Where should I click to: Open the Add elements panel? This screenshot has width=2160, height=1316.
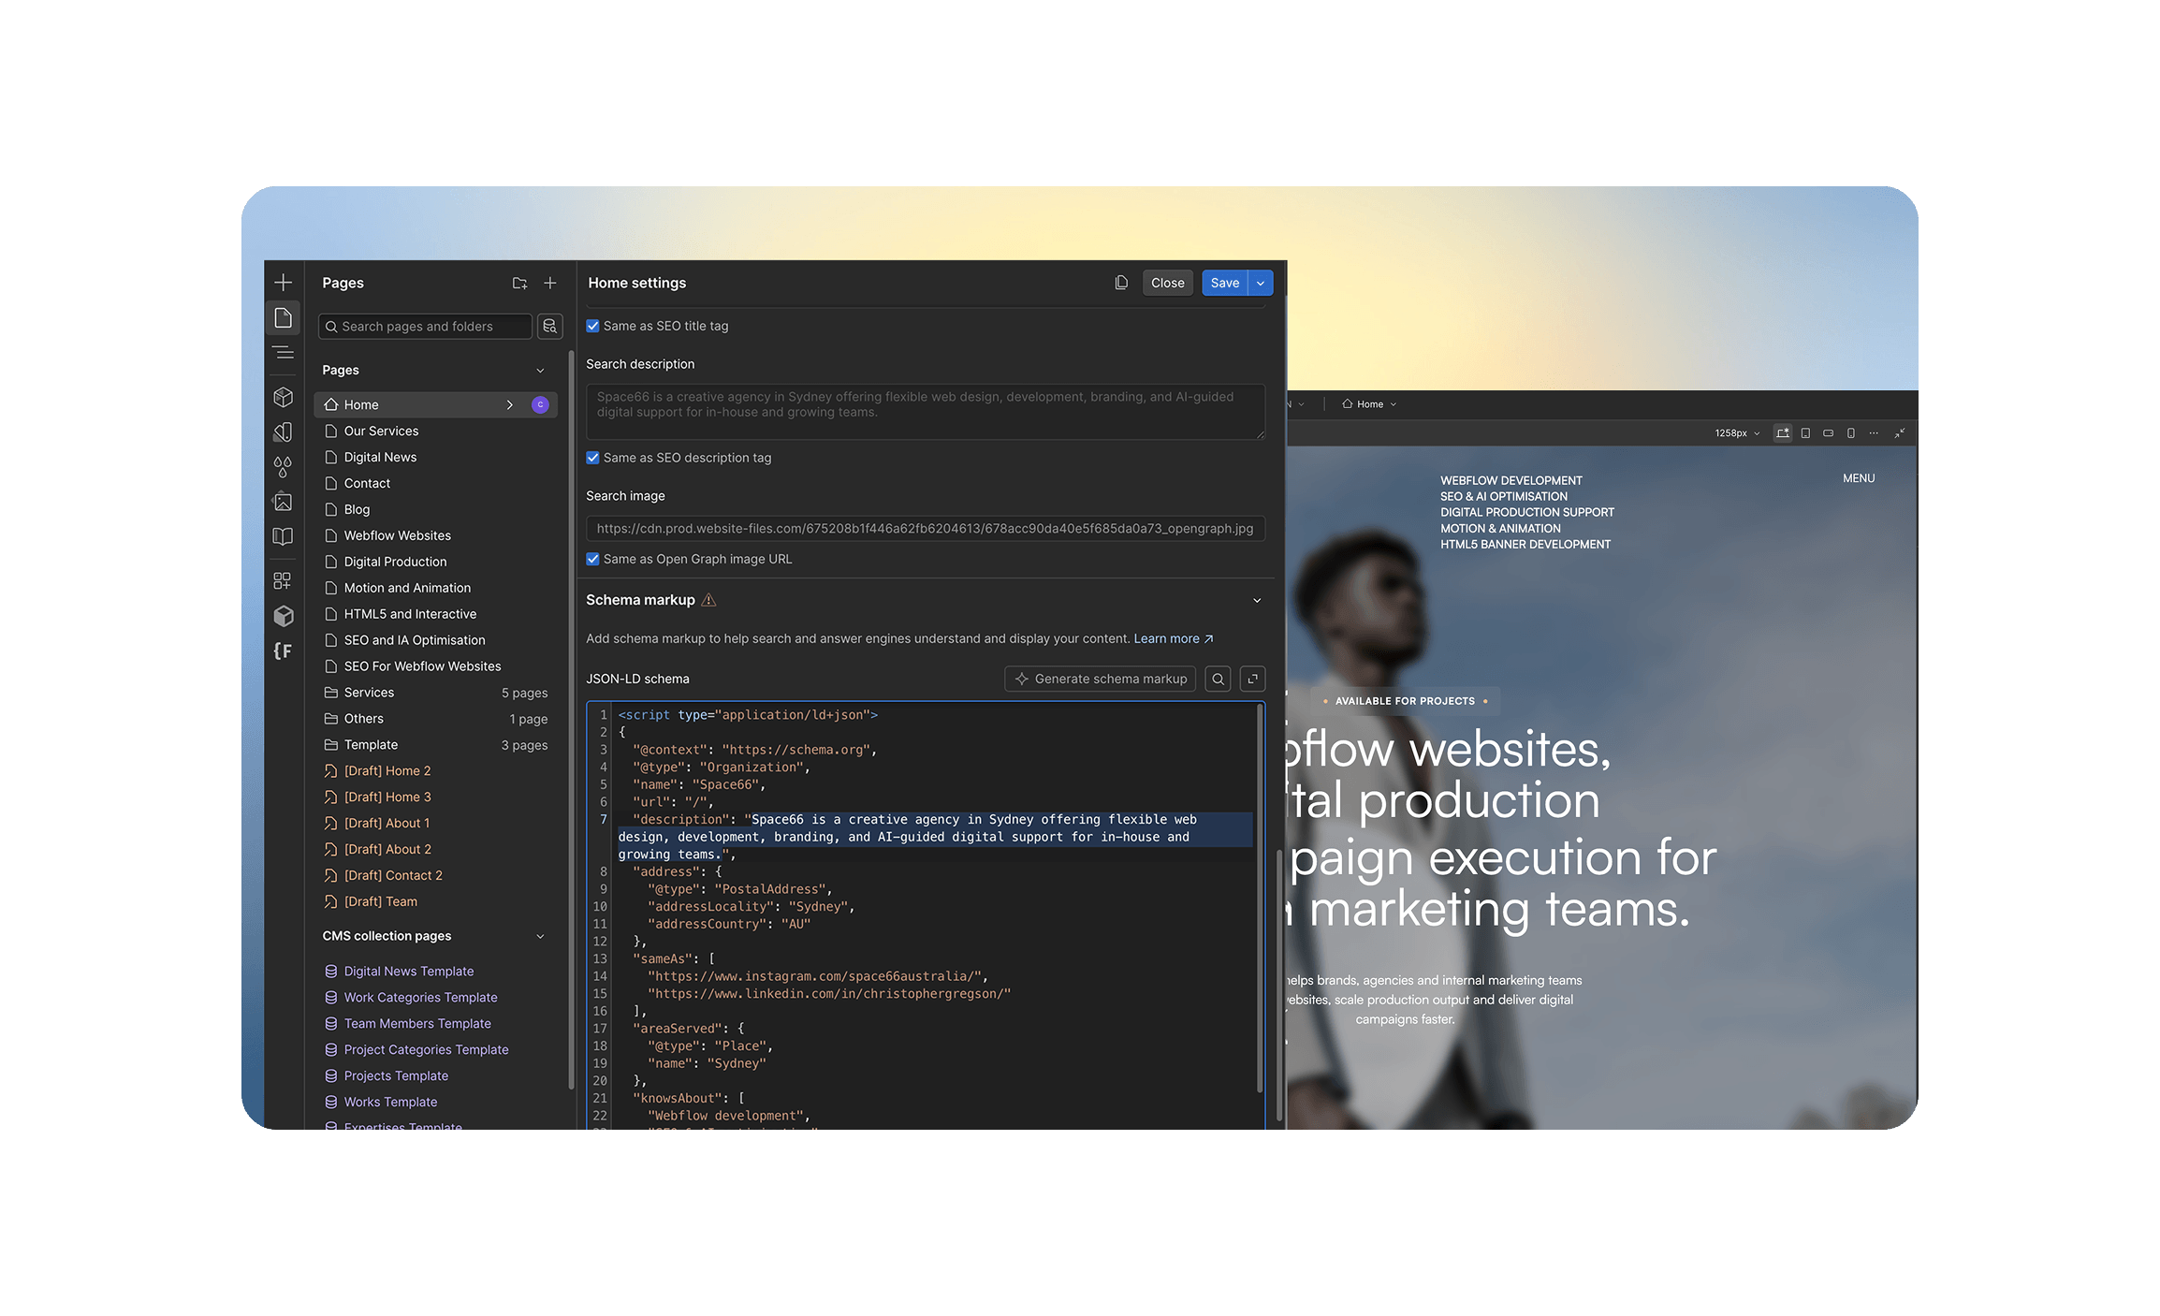pyautogui.click(x=284, y=283)
